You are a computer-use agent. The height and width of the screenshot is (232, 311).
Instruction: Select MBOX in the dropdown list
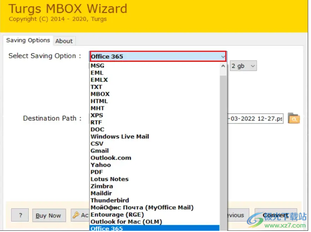pyautogui.click(x=155, y=94)
